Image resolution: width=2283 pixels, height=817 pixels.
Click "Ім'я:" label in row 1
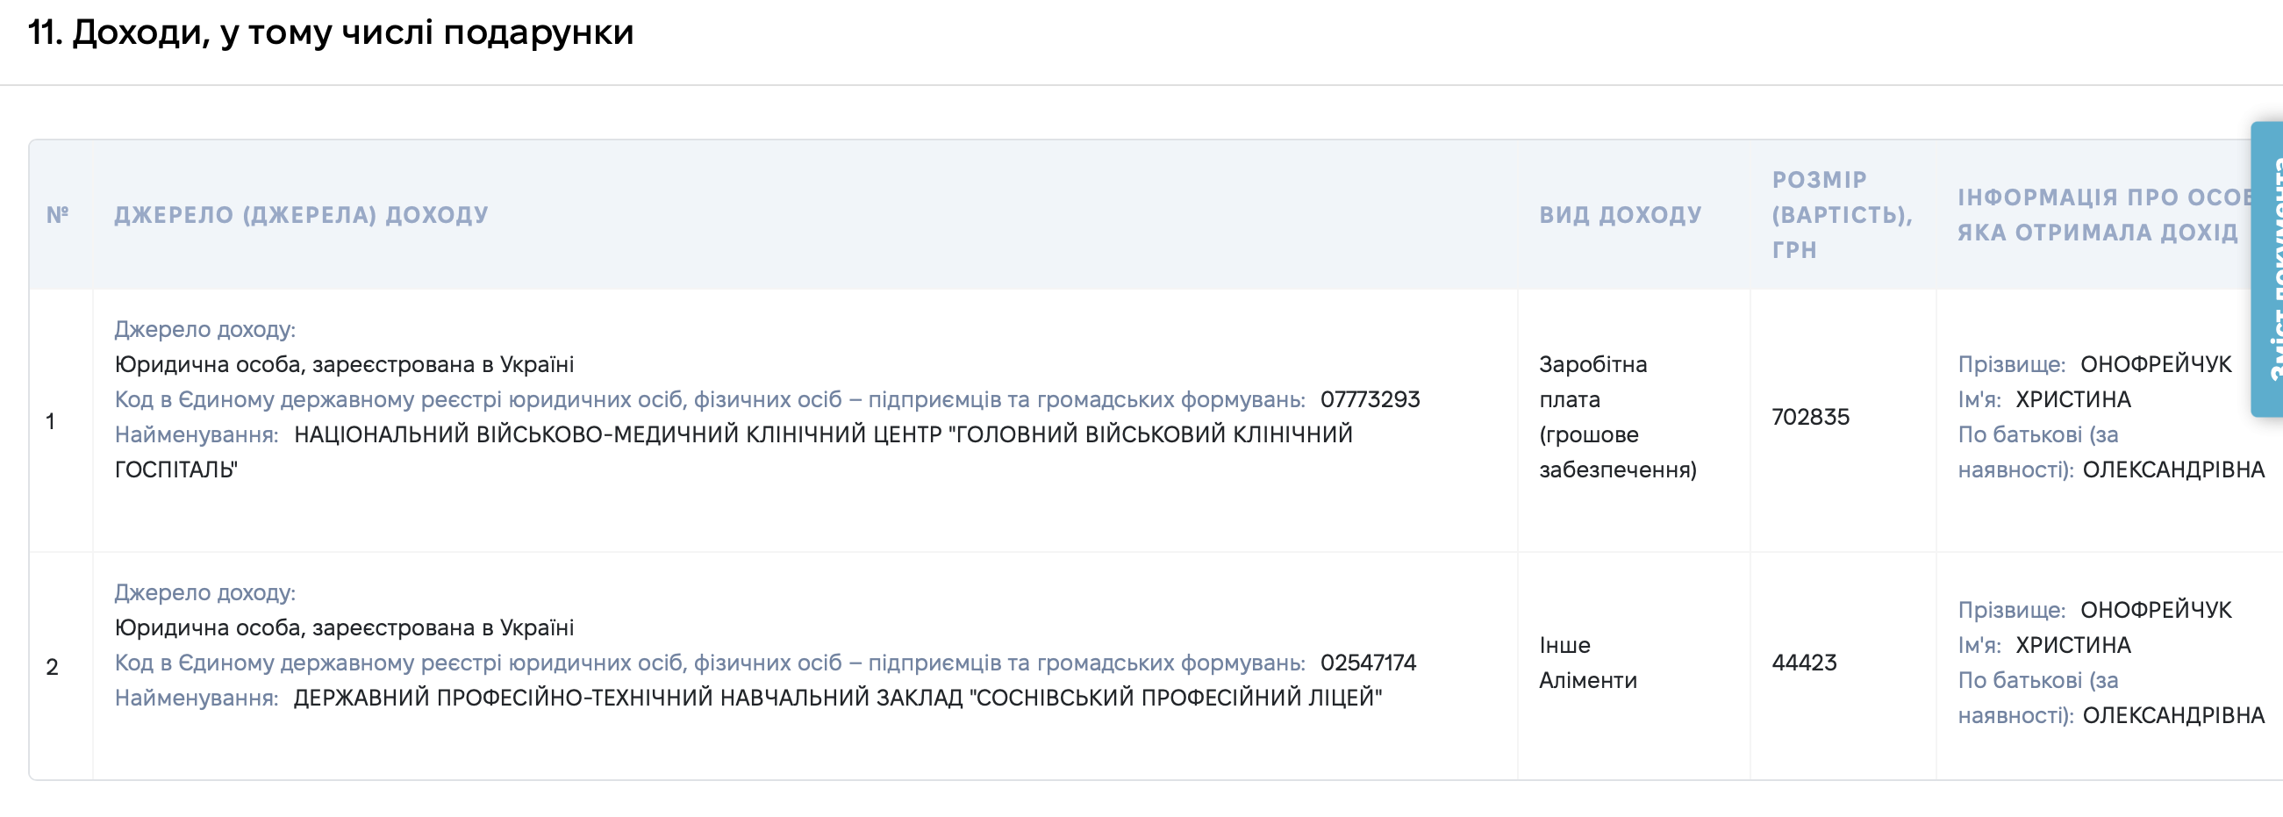pos(1979,399)
